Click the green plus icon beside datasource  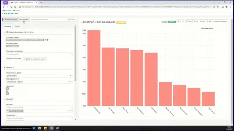click(x=48, y=40)
